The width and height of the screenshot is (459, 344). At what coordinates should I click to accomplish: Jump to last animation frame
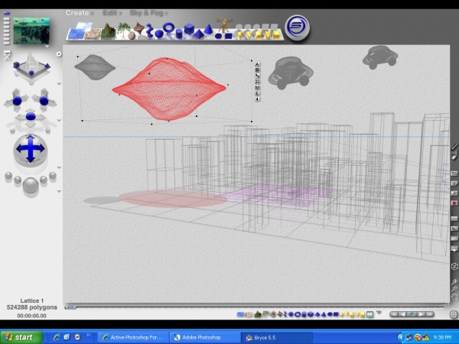pyautogui.click(x=430, y=314)
